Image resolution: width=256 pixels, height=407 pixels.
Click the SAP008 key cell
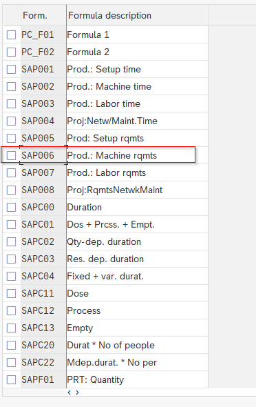43,190
